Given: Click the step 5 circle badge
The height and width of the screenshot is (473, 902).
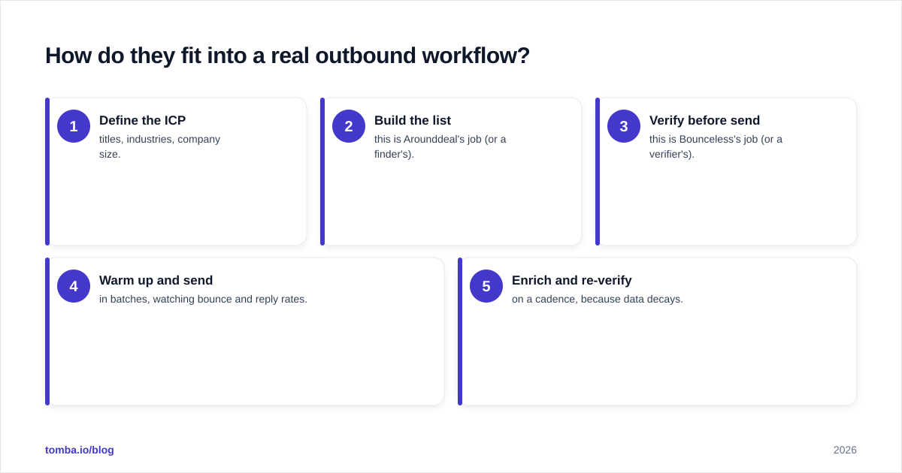Looking at the screenshot, I should coord(486,286).
